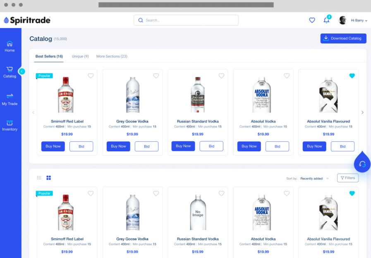Switch to grid view icon
371x258 pixels.
[48, 178]
